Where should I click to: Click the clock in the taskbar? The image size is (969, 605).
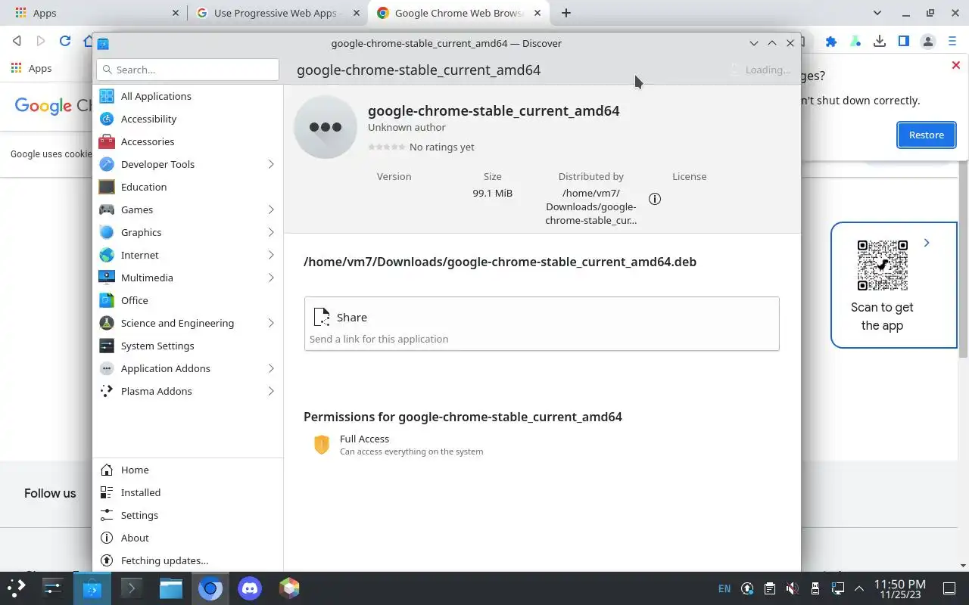coord(899,588)
